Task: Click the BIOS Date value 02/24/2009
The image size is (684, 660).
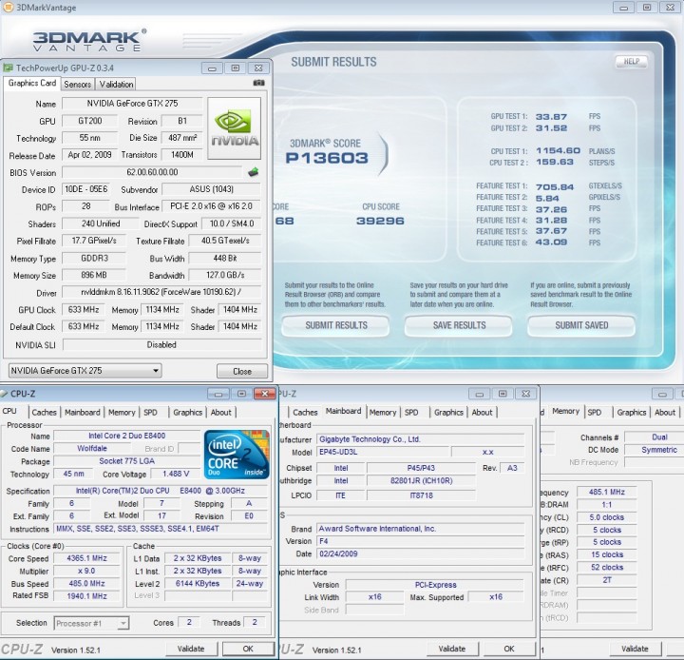Action: (421, 553)
